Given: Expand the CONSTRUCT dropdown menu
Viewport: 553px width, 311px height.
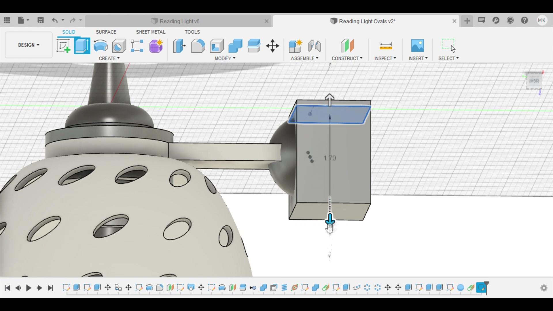Looking at the screenshot, I should pyautogui.click(x=347, y=58).
